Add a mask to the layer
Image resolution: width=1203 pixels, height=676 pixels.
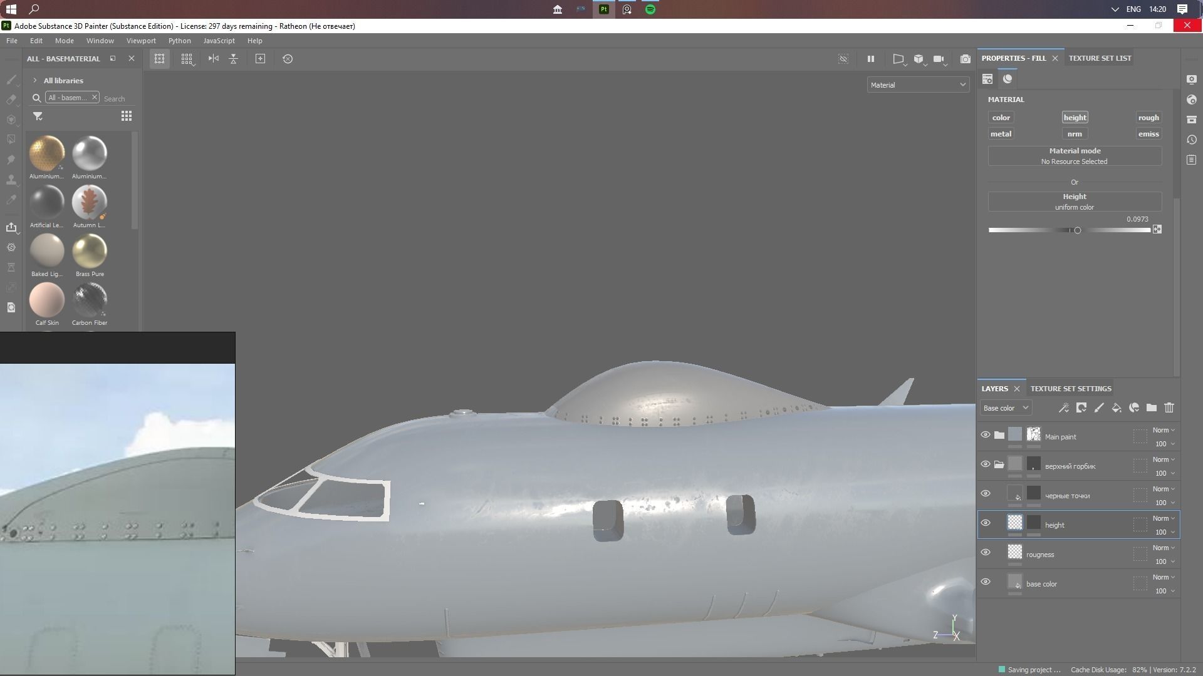(x=1081, y=408)
